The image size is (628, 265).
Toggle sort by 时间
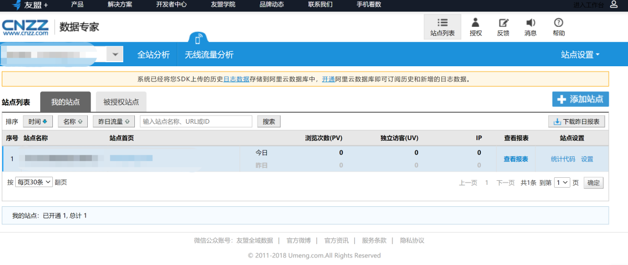[38, 121]
